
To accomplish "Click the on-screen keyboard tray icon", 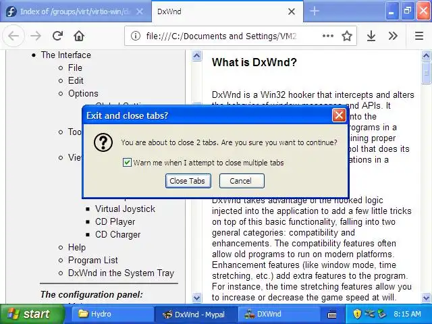I will click(x=332, y=314).
